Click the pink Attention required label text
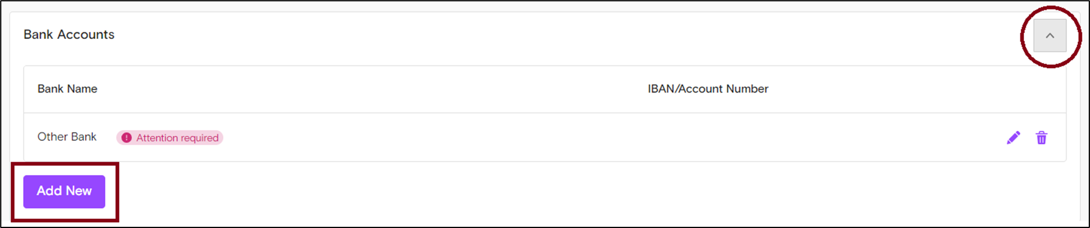The width and height of the screenshot is (1090, 228). [x=177, y=138]
